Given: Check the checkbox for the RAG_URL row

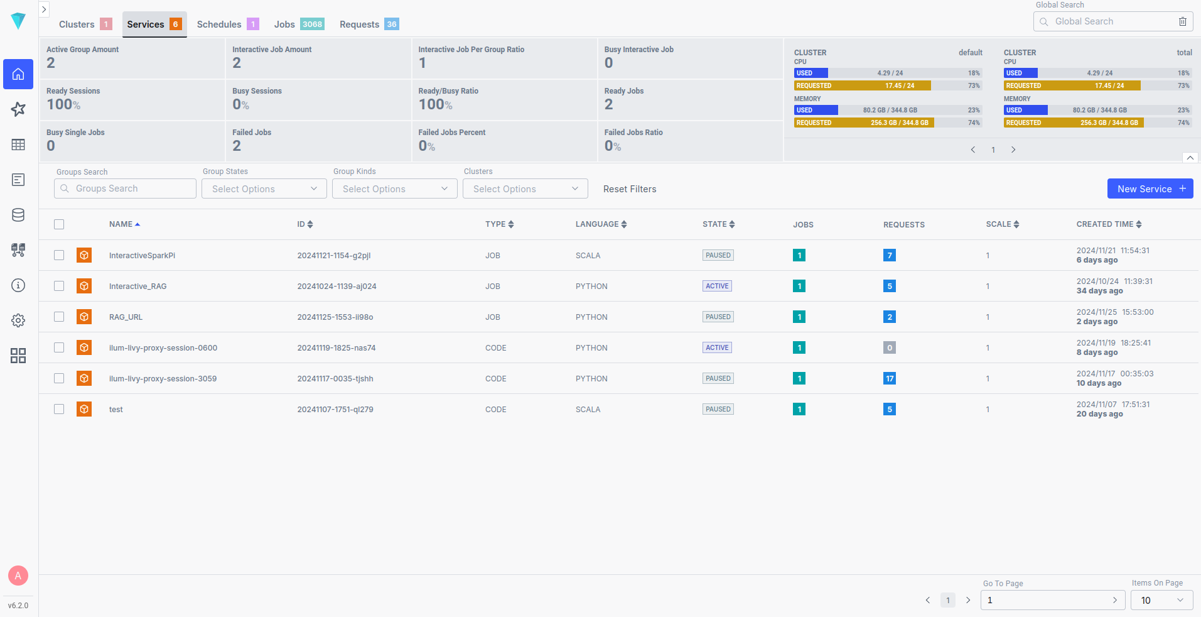Looking at the screenshot, I should click(x=58, y=317).
